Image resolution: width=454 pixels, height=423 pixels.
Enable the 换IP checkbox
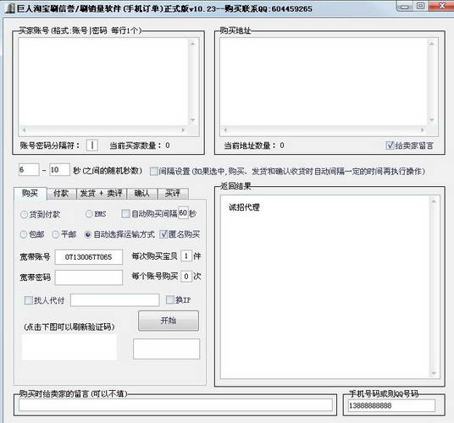[169, 299]
